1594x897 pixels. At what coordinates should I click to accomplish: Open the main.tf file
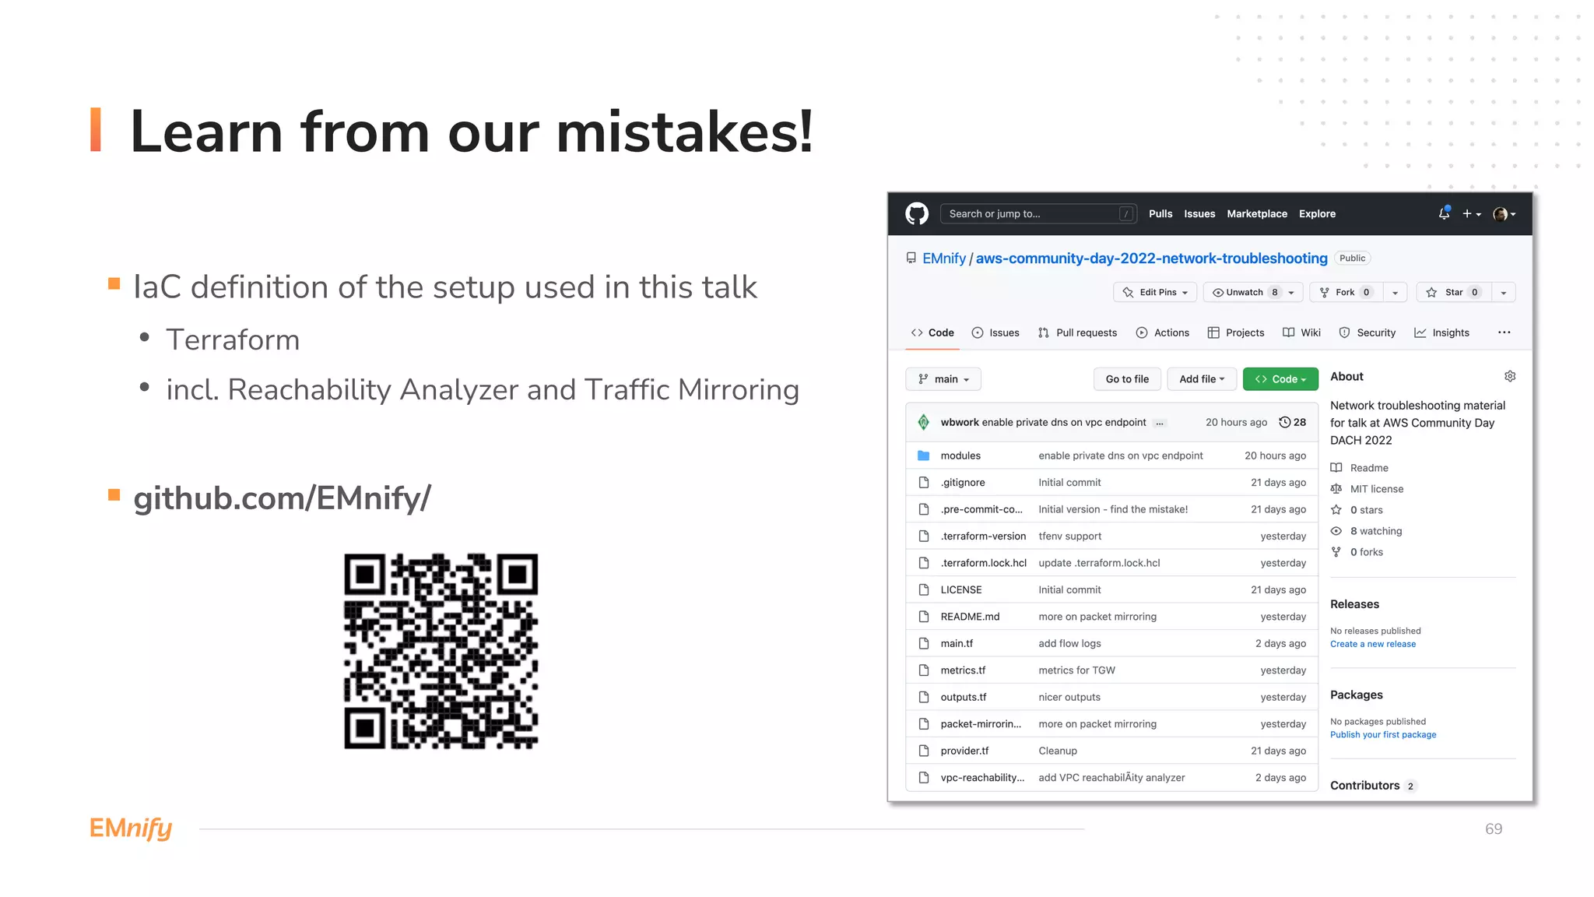(957, 644)
